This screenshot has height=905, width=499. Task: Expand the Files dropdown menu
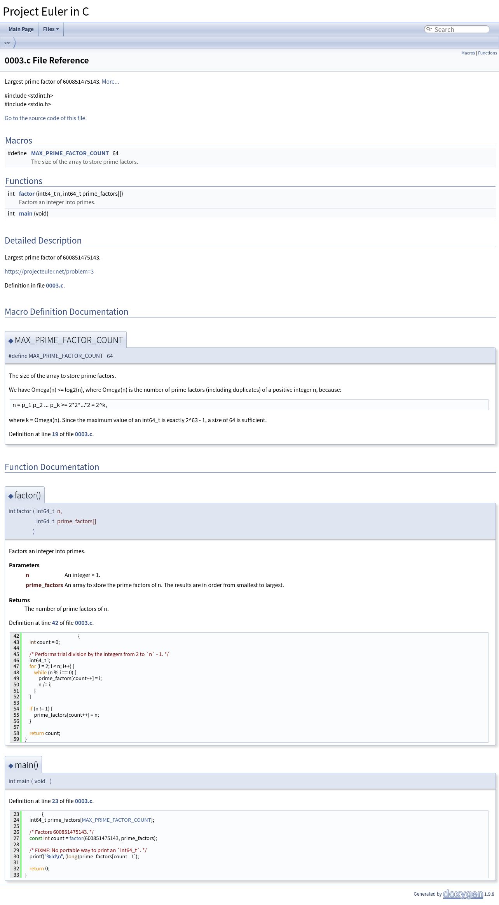click(51, 29)
